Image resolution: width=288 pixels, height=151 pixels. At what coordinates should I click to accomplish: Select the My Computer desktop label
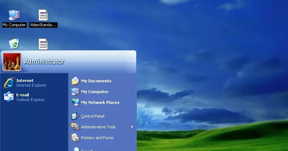click(x=14, y=25)
